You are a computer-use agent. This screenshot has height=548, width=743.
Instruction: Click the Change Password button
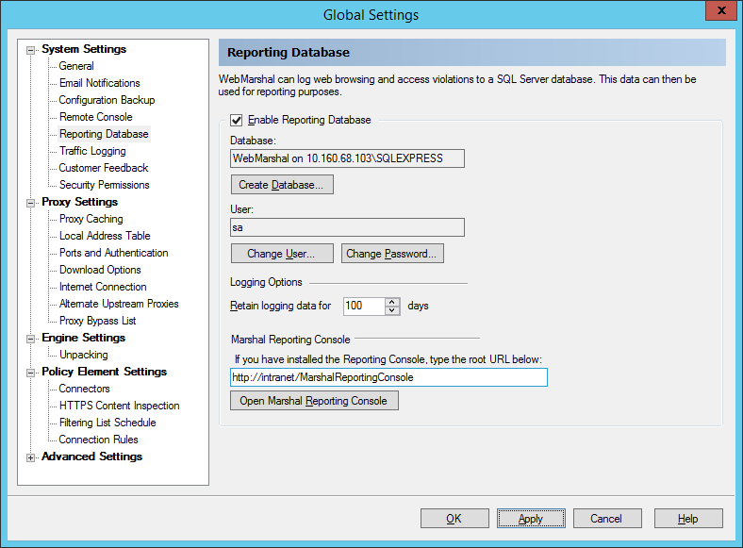tap(391, 254)
